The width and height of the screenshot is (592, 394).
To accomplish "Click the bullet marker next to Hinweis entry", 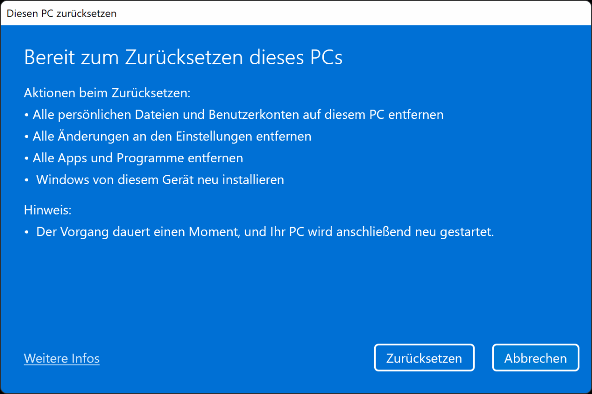I will pyautogui.click(x=26, y=232).
